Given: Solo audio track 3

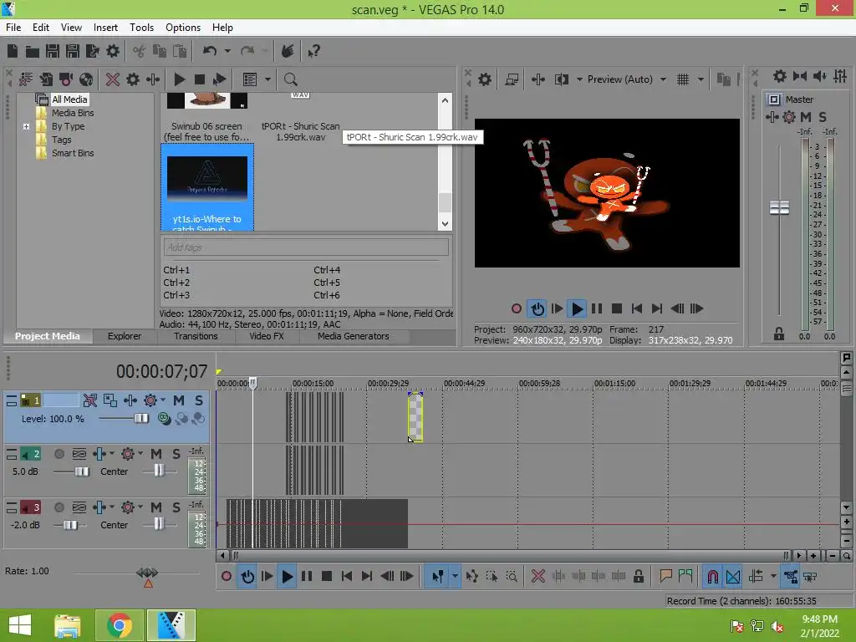Looking at the screenshot, I should click(x=176, y=507).
